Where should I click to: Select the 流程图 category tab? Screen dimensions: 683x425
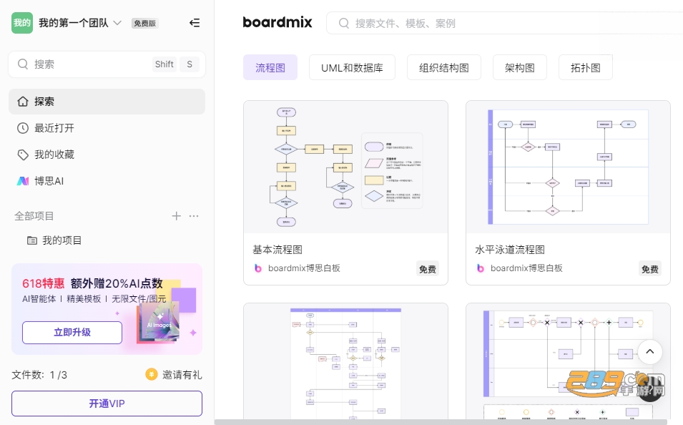coord(270,67)
